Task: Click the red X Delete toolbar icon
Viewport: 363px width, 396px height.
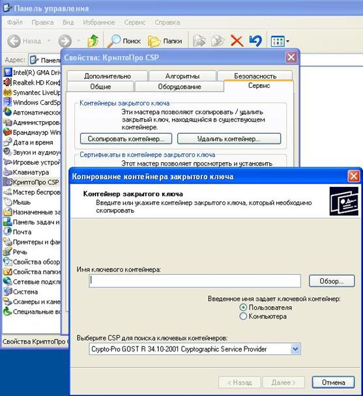Action: [x=237, y=41]
